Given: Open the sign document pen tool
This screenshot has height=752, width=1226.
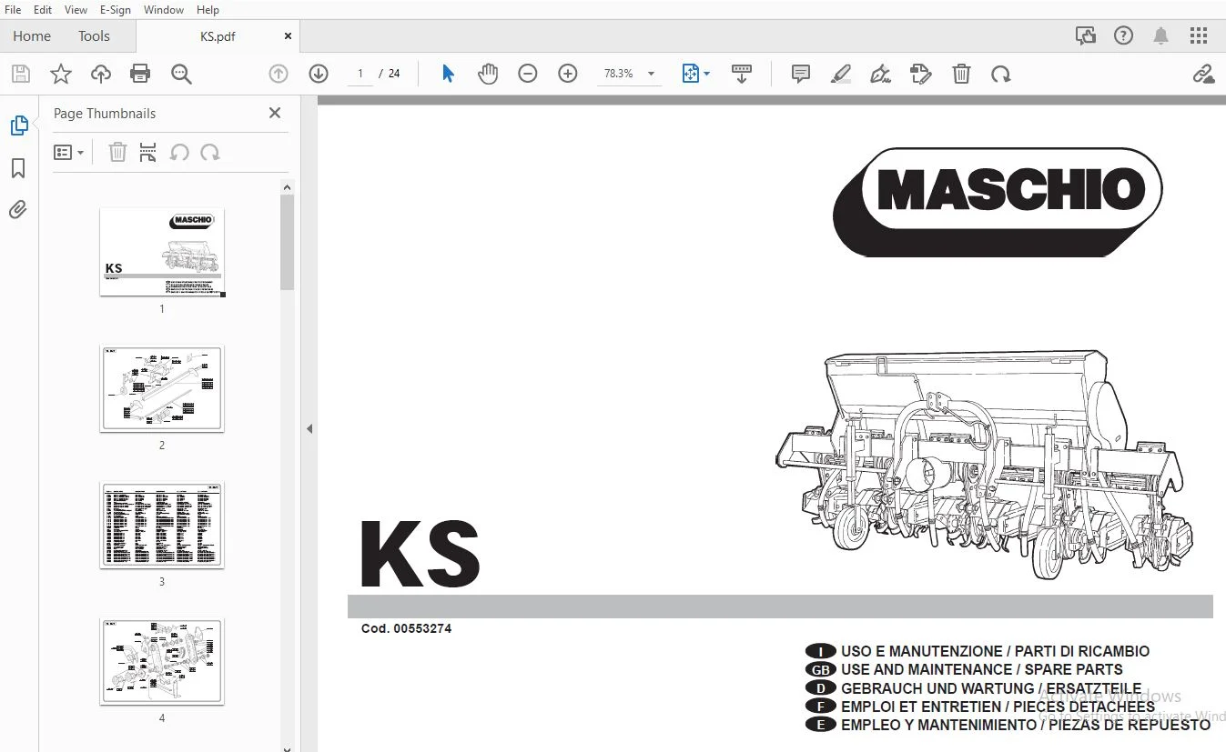Looking at the screenshot, I should click(880, 74).
